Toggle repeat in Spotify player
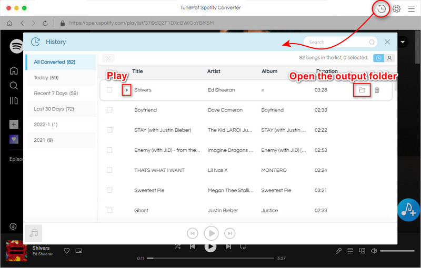421x268 pixels. [x=243, y=246]
